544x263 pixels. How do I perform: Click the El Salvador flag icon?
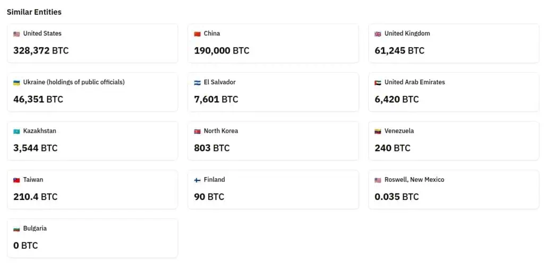[x=197, y=83]
